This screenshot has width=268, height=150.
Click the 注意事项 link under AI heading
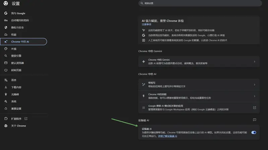click(146, 24)
